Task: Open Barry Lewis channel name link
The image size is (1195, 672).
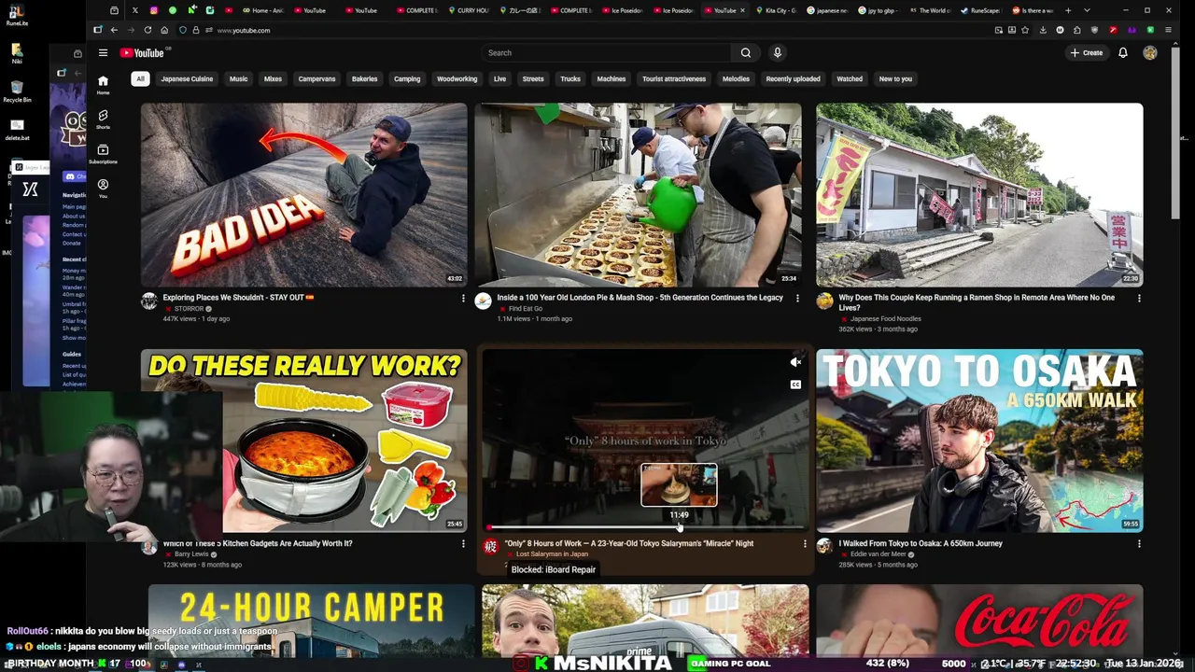Action: (190, 554)
